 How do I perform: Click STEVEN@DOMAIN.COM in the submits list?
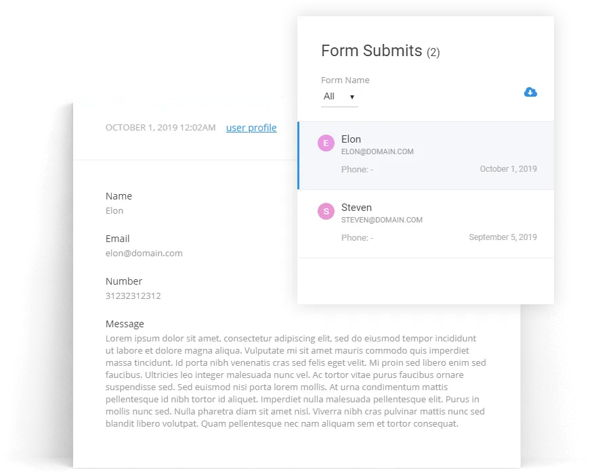point(381,220)
